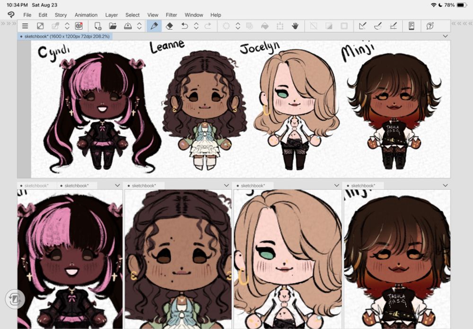Open the Window menu
Viewport: 473px width, 329px height.
coord(193,15)
